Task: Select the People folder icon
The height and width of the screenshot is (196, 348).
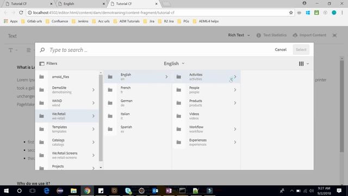Action: coord(179,90)
